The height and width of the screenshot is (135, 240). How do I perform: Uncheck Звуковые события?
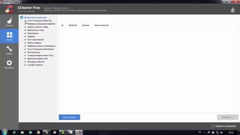(x=25, y=61)
